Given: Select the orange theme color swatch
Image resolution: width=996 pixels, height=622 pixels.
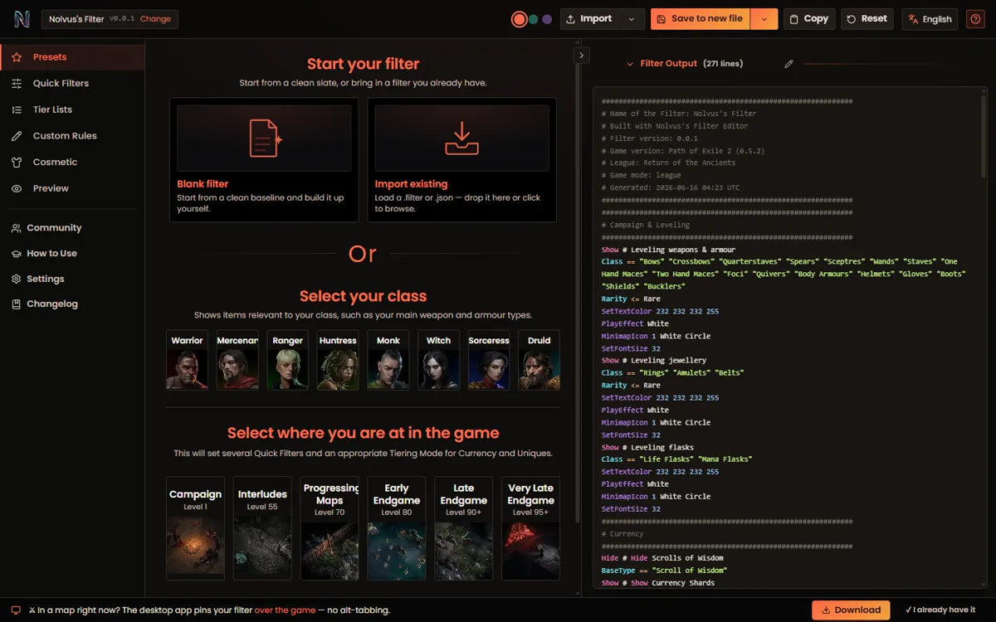Looking at the screenshot, I should click(x=520, y=19).
